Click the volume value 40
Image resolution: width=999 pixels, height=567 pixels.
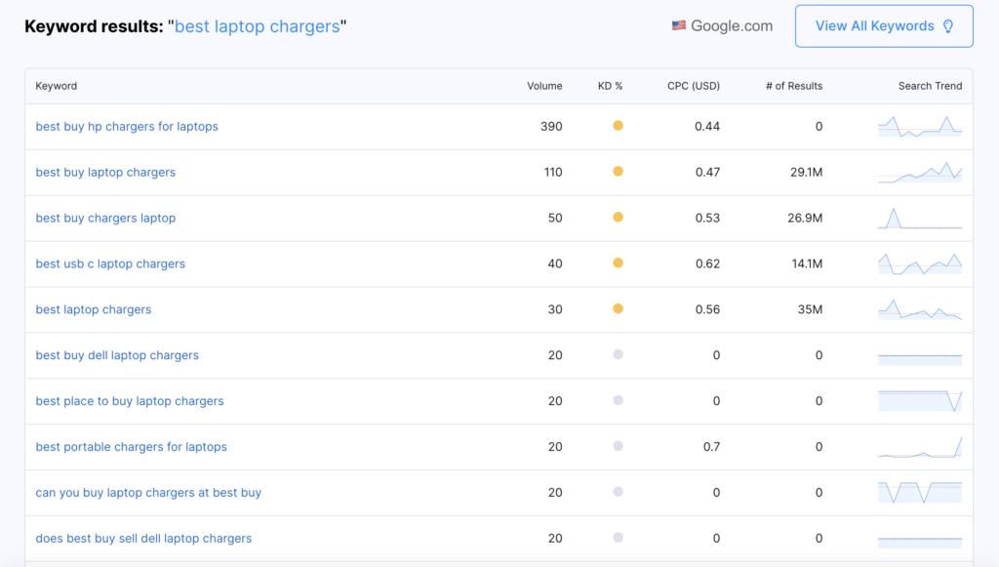coord(555,263)
